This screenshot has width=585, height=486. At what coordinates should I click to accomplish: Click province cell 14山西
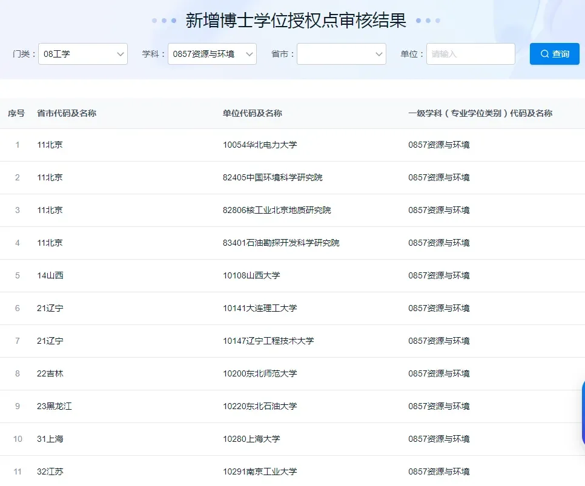(x=50, y=275)
